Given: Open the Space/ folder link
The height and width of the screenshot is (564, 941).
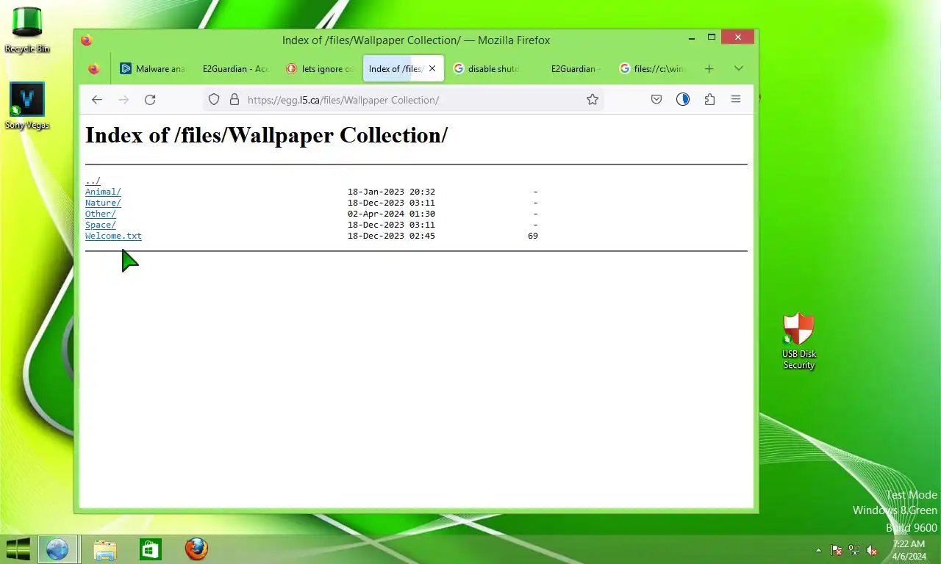Looking at the screenshot, I should 101,225.
